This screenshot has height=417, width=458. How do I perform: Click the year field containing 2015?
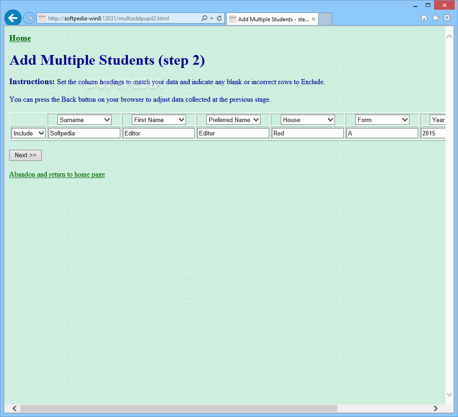pos(433,133)
